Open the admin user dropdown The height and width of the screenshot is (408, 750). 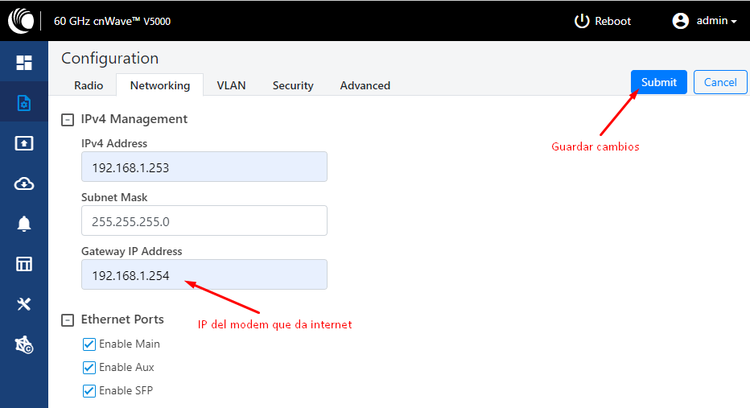[704, 21]
